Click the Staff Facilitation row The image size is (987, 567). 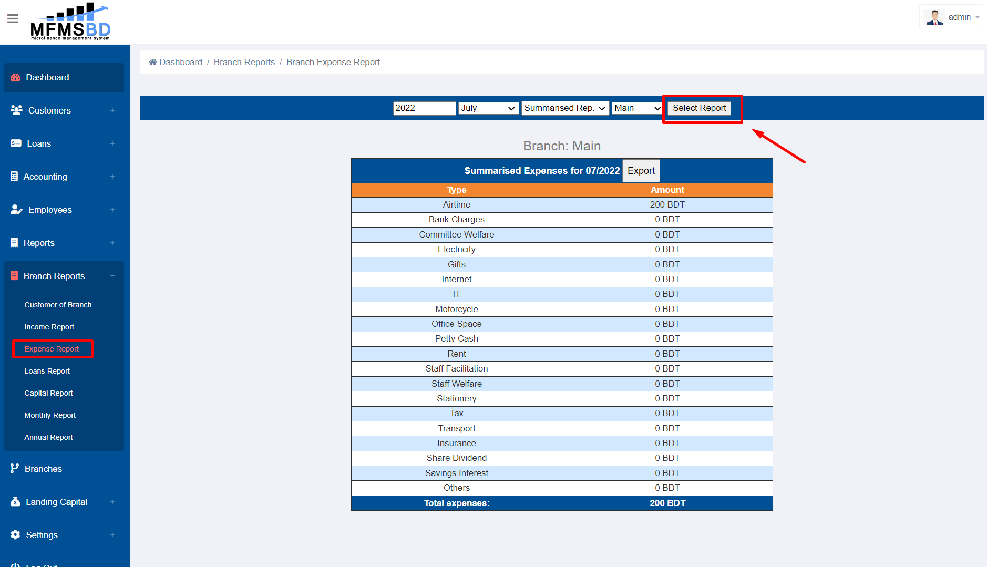click(562, 369)
